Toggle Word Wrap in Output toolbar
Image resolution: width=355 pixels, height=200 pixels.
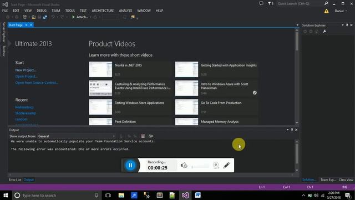(150, 136)
